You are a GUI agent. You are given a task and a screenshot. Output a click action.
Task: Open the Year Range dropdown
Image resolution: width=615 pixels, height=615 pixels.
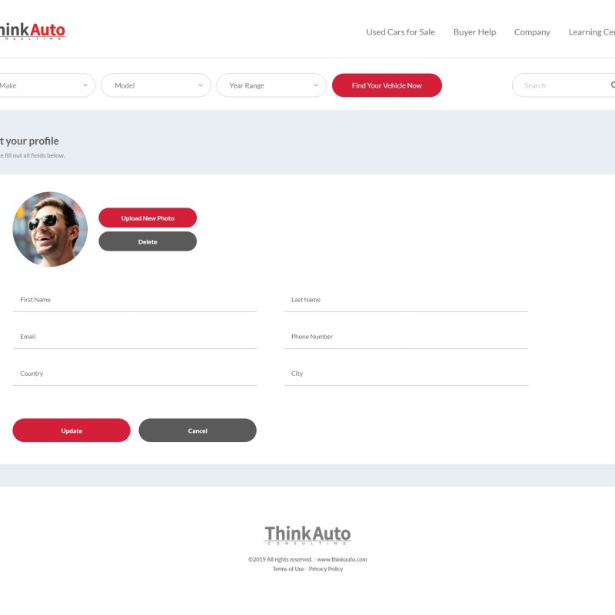pyautogui.click(x=271, y=85)
